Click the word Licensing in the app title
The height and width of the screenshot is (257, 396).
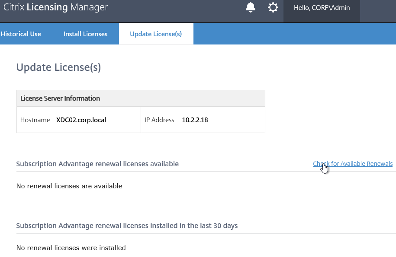[x=47, y=7]
